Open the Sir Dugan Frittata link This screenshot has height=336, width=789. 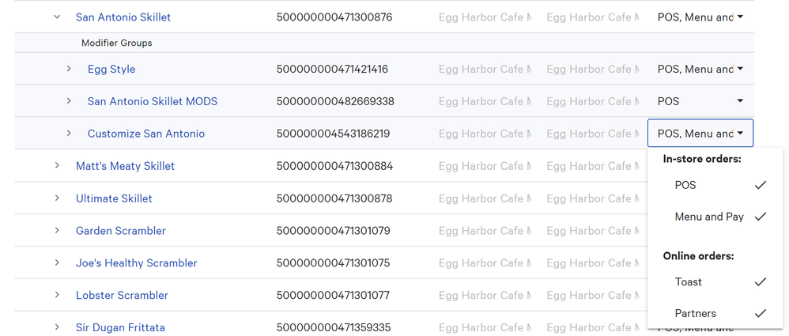click(120, 327)
